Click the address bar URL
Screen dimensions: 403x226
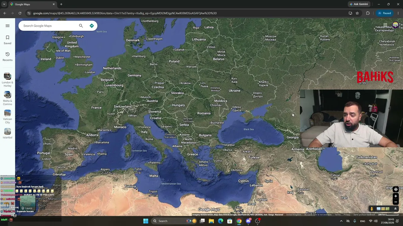[125, 13]
